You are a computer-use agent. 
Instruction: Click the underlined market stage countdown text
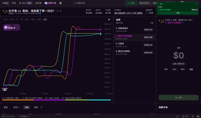[x=128, y=13]
